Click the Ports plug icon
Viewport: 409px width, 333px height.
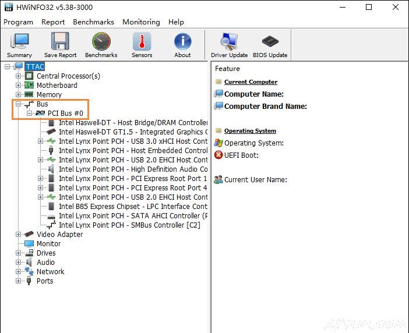coord(29,281)
